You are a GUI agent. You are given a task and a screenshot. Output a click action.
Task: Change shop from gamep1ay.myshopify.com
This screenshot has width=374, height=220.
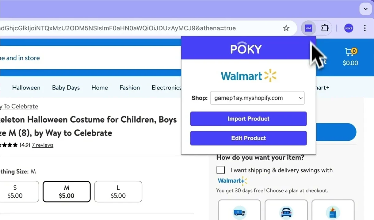[x=257, y=98]
